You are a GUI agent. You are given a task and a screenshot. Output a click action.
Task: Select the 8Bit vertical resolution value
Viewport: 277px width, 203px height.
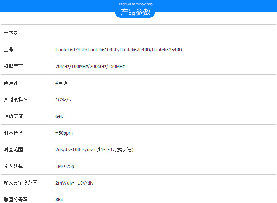[x=59, y=199]
